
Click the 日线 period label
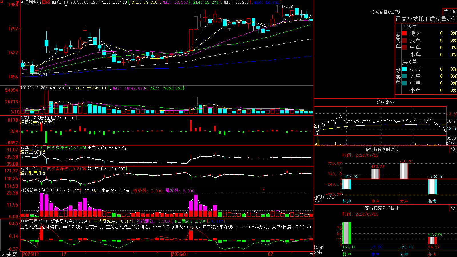pyautogui.click(x=46, y=2)
